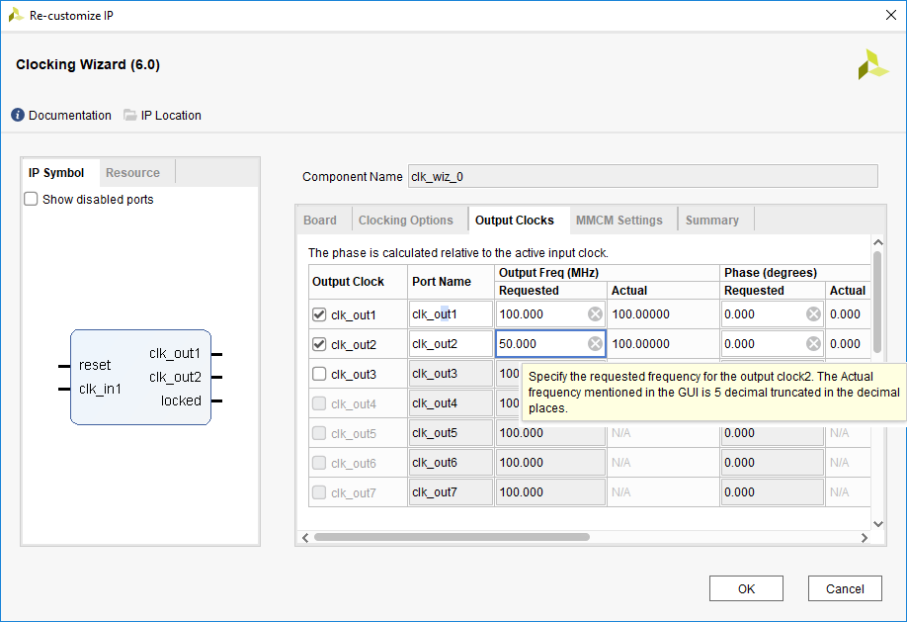The image size is (907, 622).
Task: Click the reset port on symbol
Action: pyautogui.click(x=95, y=365)
